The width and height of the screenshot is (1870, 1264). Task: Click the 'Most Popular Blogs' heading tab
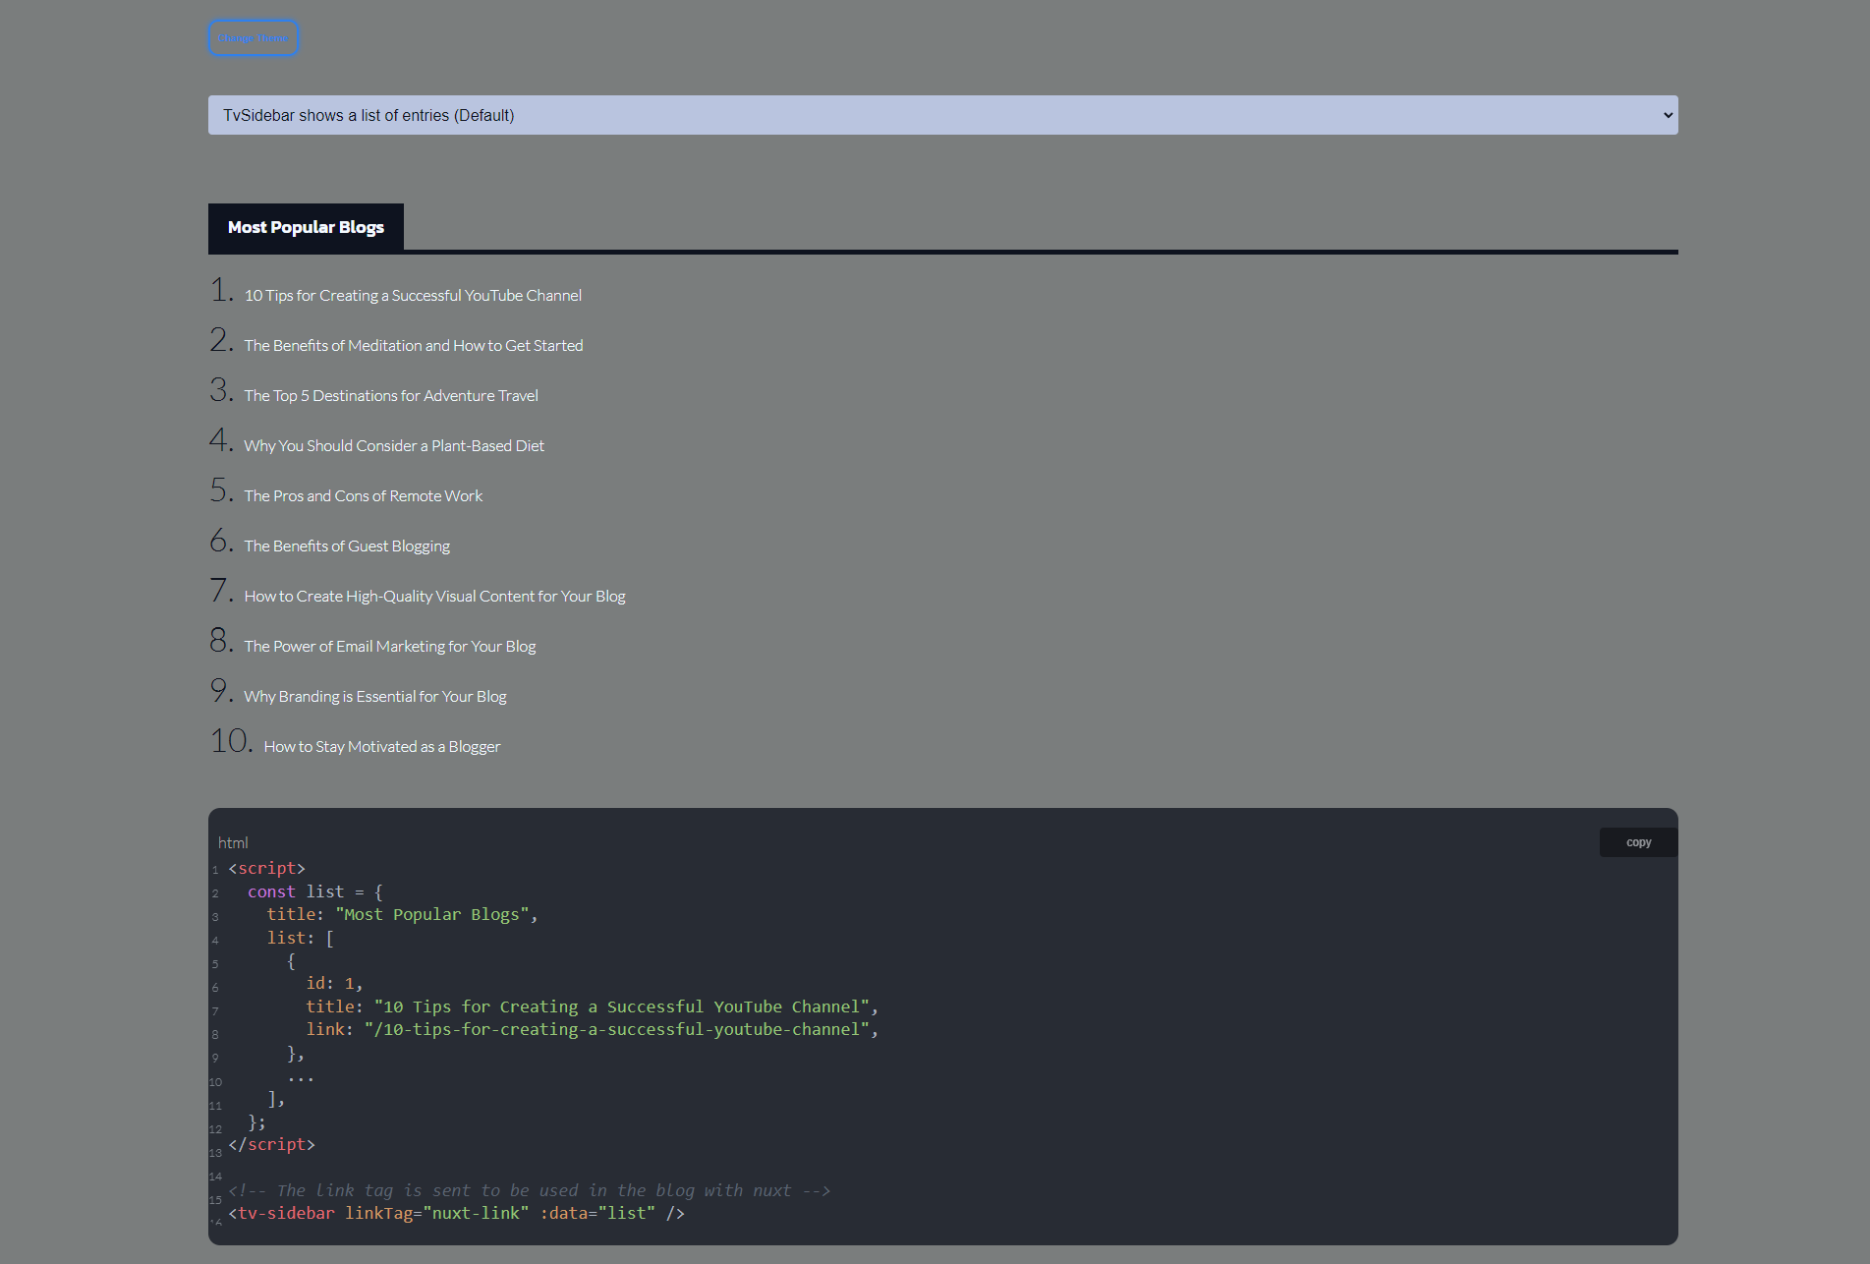[x=306, y=227]
